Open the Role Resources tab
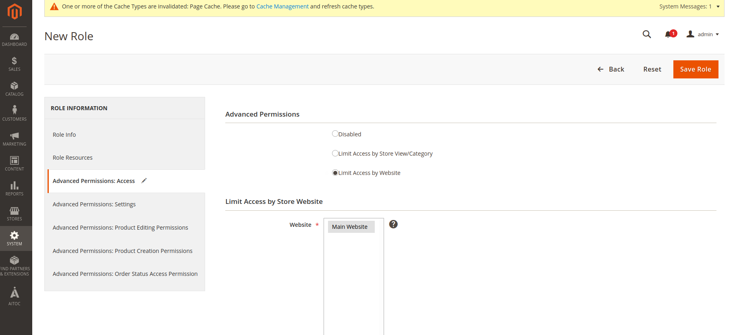 125,158
